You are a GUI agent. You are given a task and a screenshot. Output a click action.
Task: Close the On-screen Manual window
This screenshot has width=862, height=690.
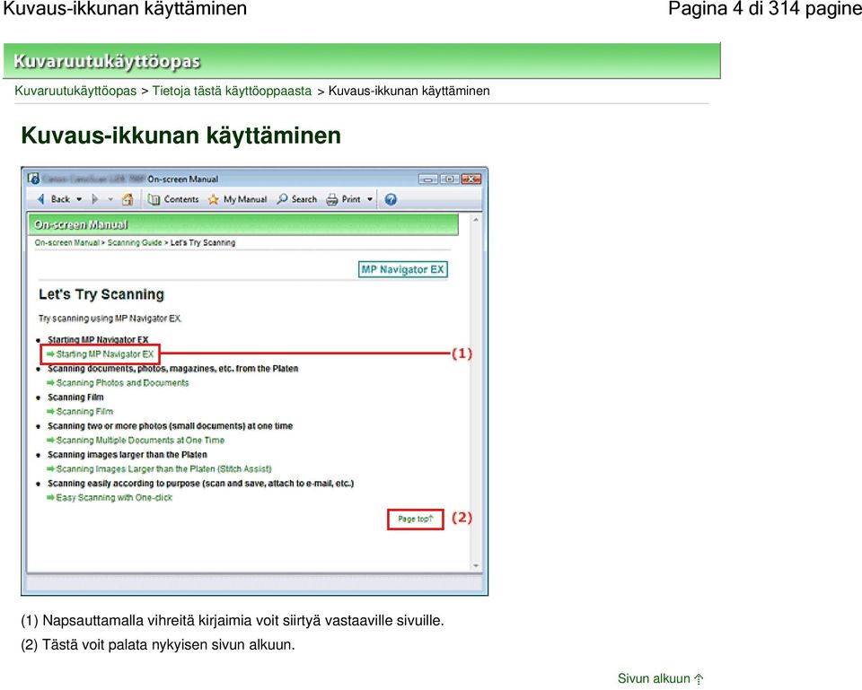[x=471, y=179]
